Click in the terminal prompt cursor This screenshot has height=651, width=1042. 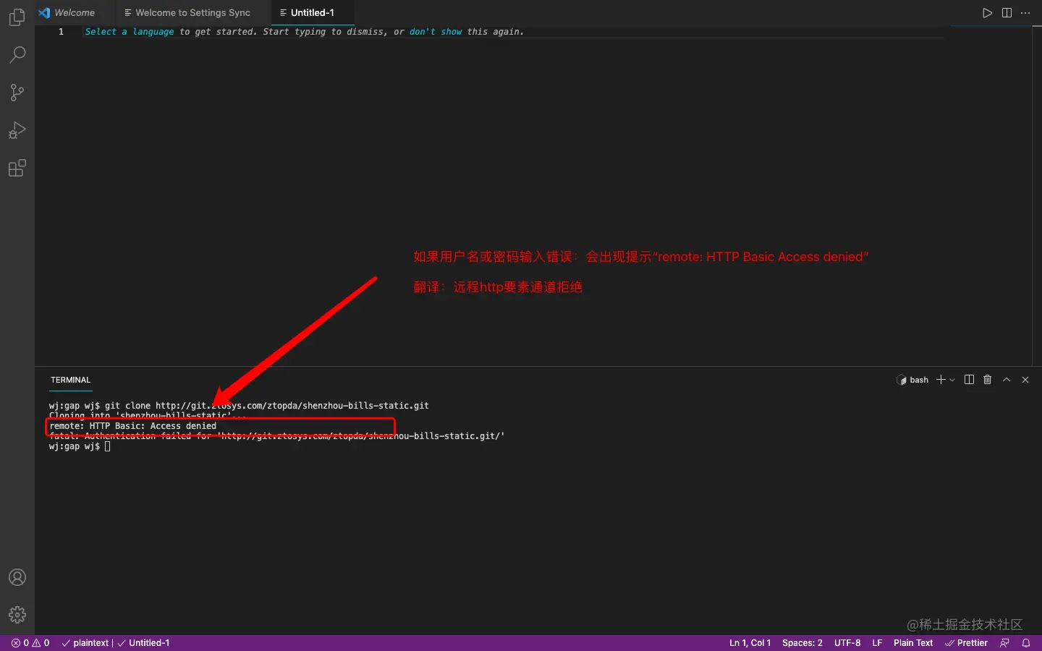[x=108, y=446]
